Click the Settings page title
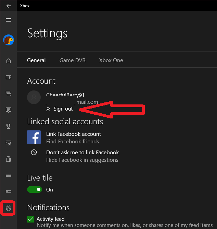 pyautogui.click(x=47, y=33)
